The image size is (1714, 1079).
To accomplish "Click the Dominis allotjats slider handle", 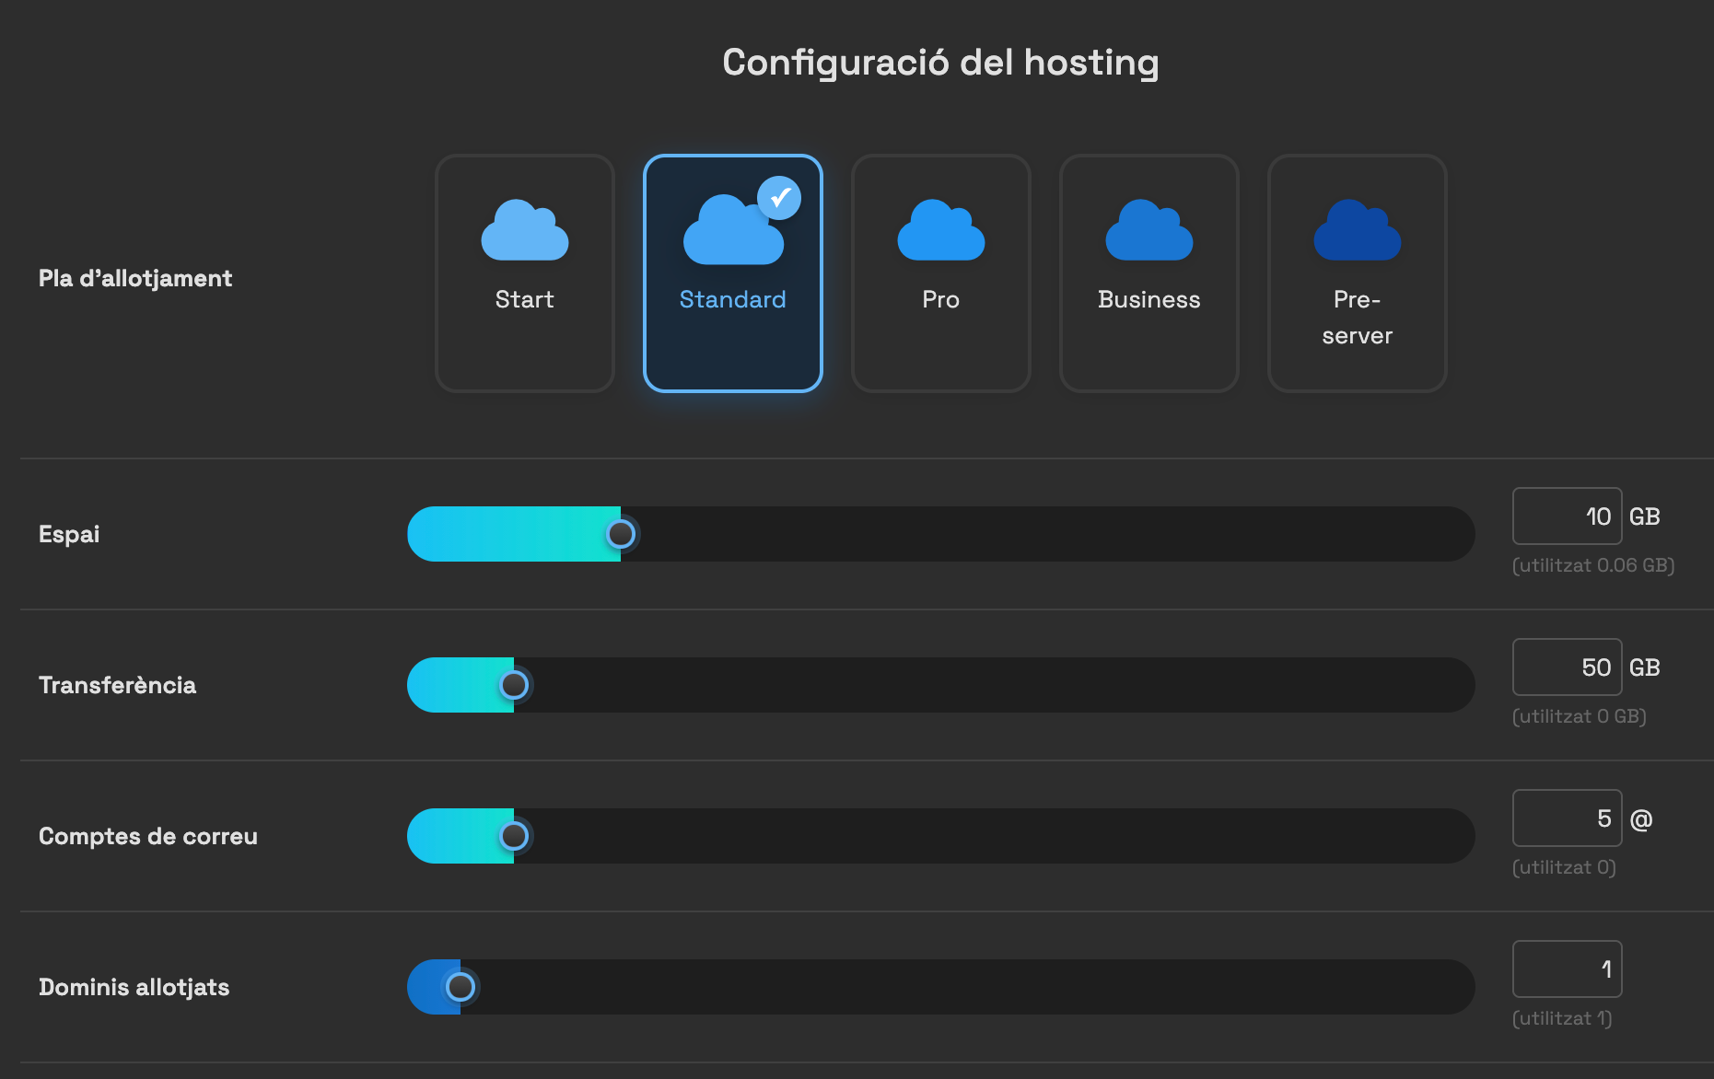I will tap(461, 987).
